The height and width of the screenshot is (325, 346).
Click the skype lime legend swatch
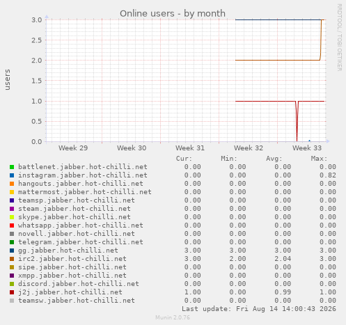click(12, 217)
